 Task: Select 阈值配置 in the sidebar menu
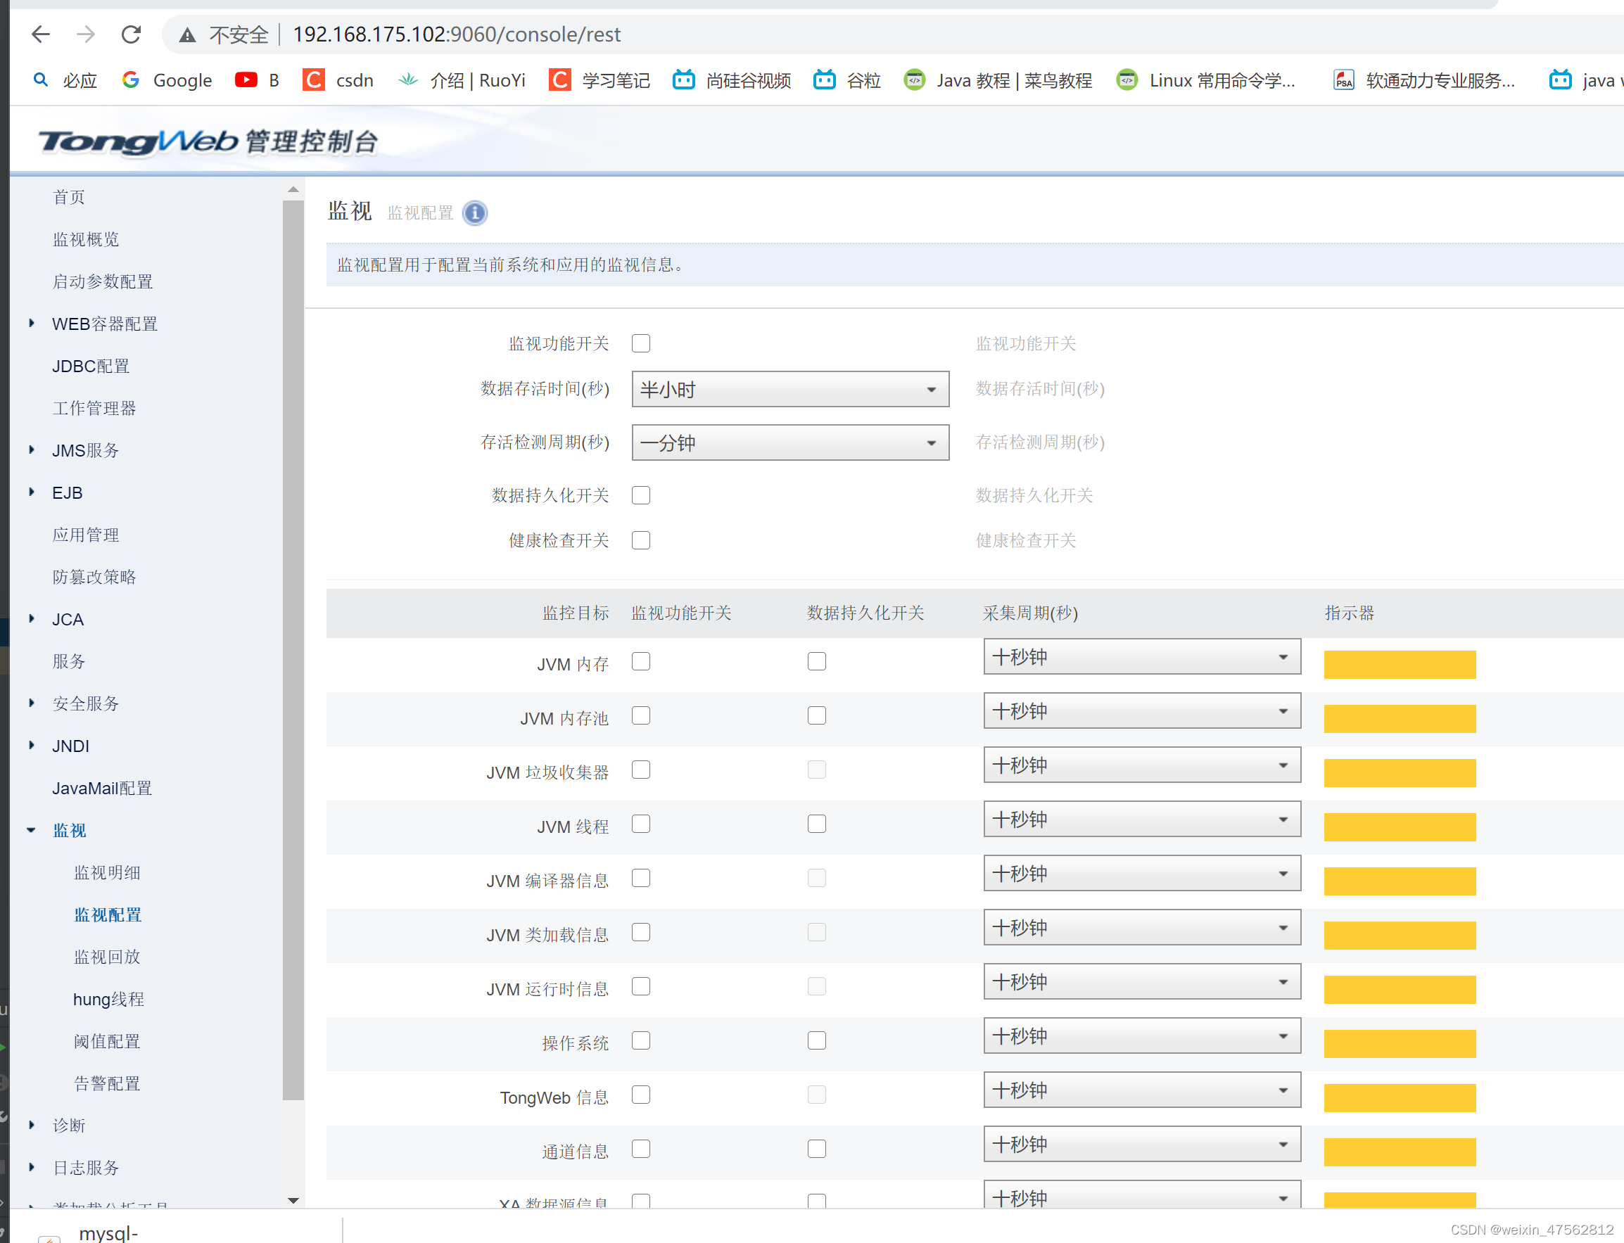tap(107, 1041)
